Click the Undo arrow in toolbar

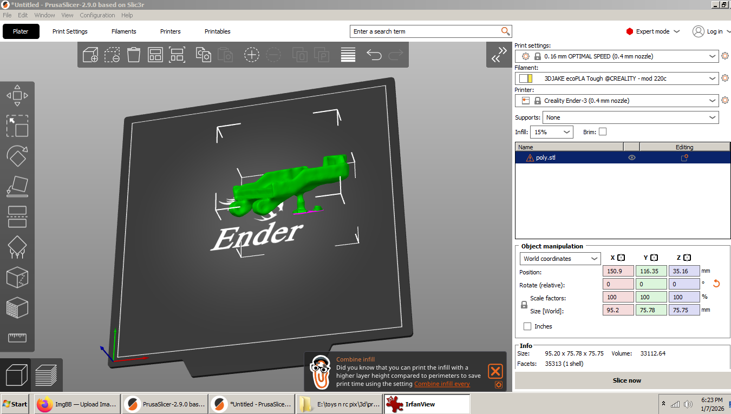coord(374,55)
